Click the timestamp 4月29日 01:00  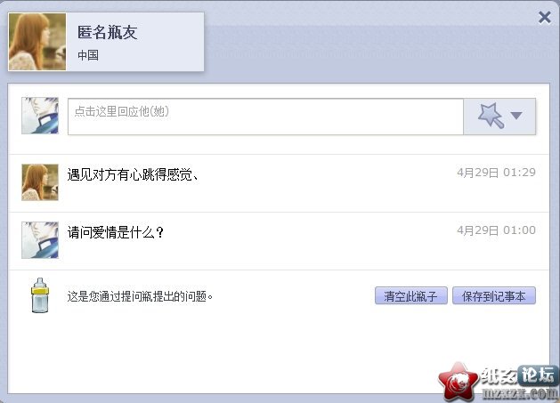point(497,230)
